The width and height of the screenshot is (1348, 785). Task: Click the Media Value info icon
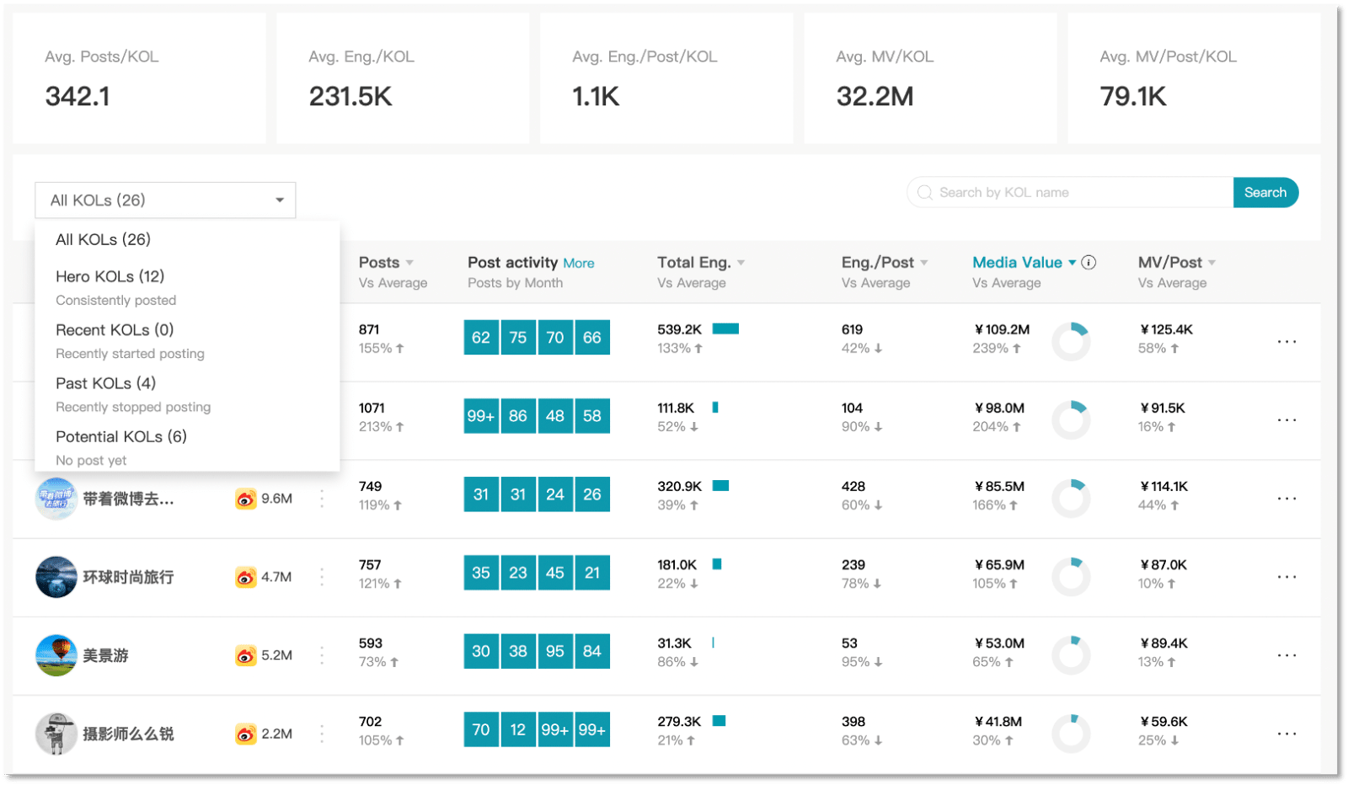[1089, 262]
